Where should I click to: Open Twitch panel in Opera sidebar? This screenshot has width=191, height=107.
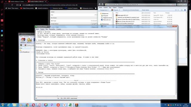pyautogui.click(x=2, y=14)
